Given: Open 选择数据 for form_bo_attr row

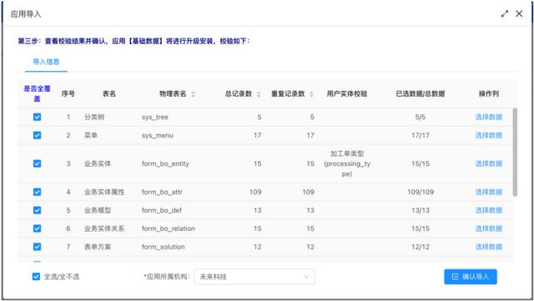Looking at the screenshot, I should [x=489, y=192].
